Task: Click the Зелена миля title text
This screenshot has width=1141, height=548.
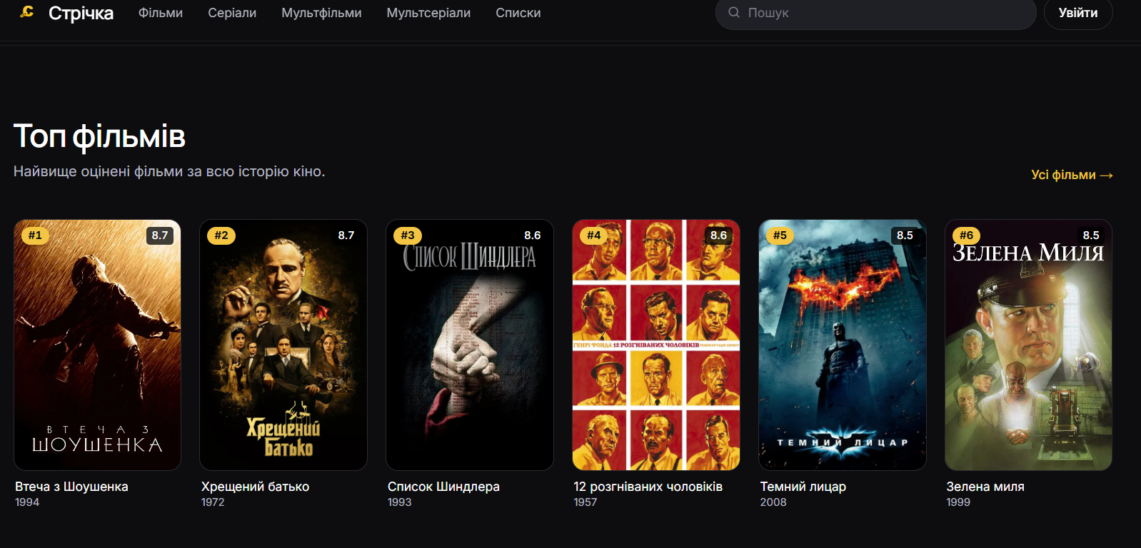Action: click(x=985, y=487)
